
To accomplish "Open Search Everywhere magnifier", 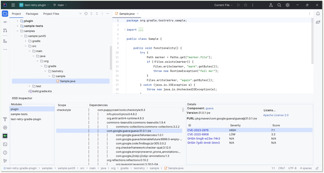I will 279,5.
